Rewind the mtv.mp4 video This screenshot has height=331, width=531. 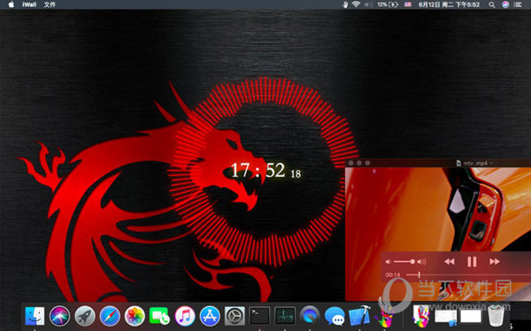pyautogui.click(x=450, y=262)
